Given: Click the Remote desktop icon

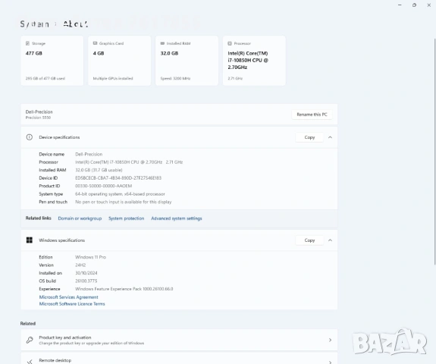Looking at the screenshot, I should 30,362.
